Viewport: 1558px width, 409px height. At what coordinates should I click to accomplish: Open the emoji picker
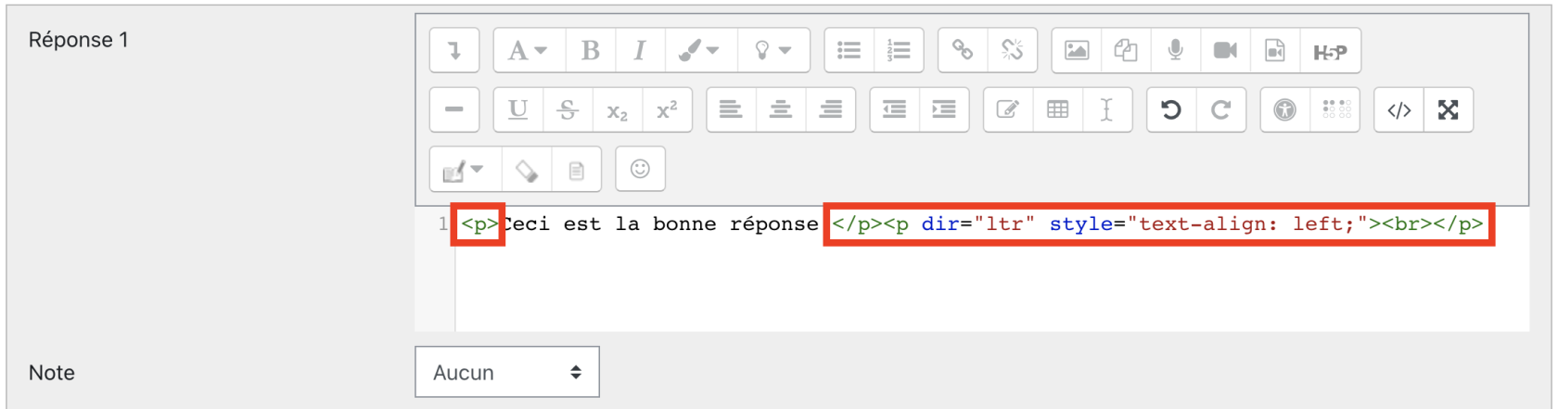click(x=640, y=169)
